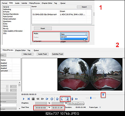
Task: Open the Language dropdown below Mode
Action: [74, 42]
